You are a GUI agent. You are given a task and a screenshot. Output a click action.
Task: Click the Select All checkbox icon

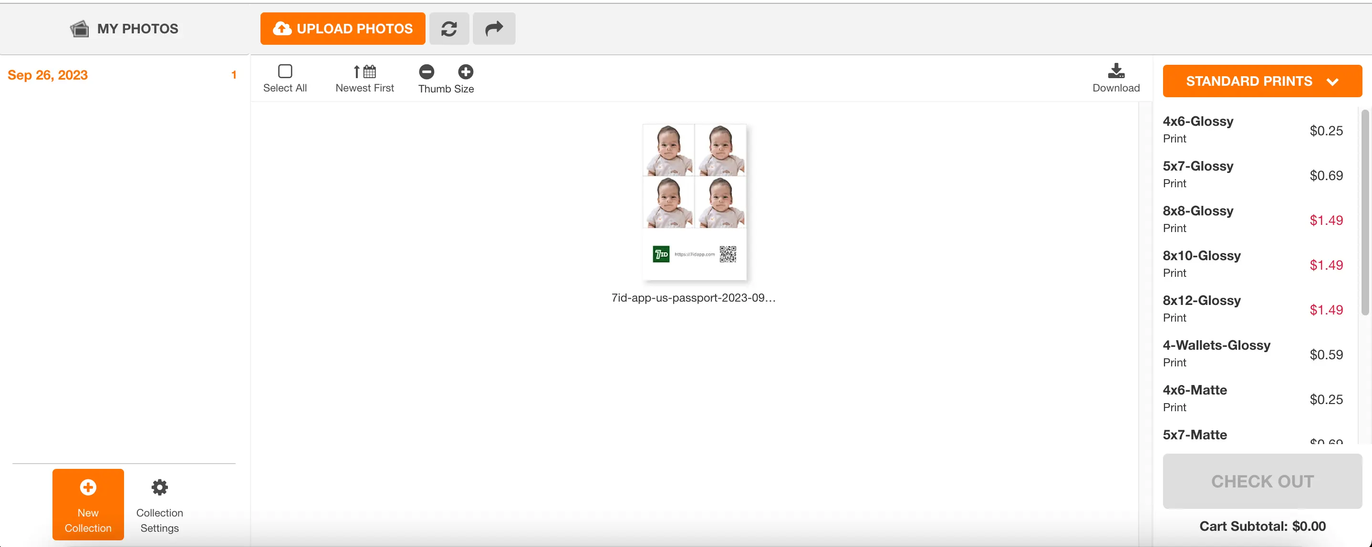tap(284, 71)
